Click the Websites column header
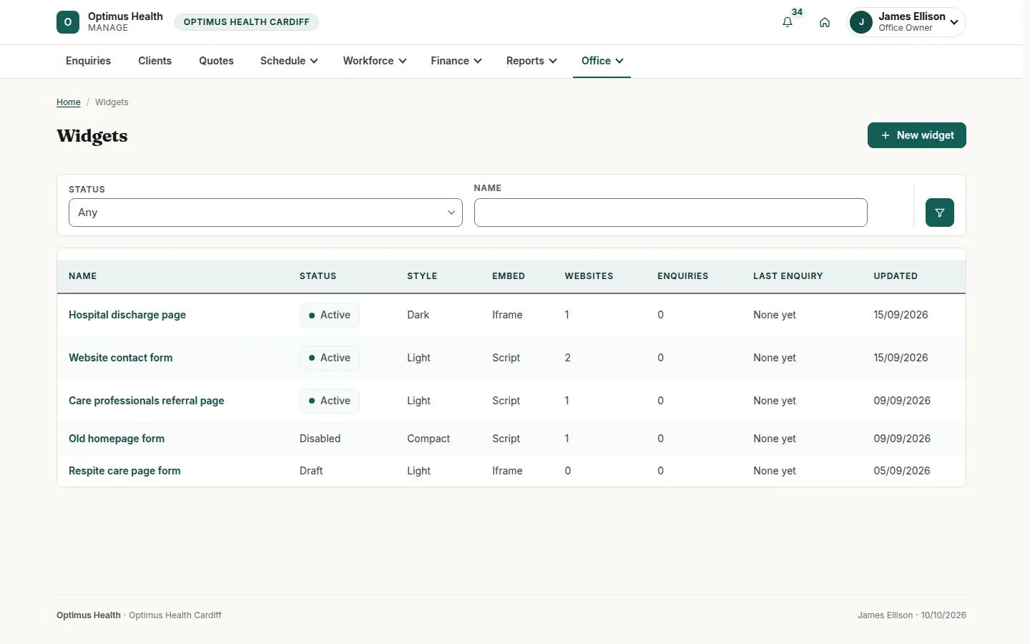1030x644 pixels. pyautogui.click(x=589, y=276)
